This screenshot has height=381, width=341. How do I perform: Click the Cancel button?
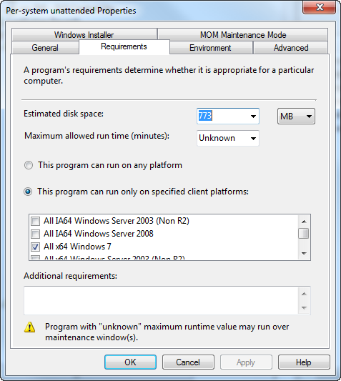(188, 362)
